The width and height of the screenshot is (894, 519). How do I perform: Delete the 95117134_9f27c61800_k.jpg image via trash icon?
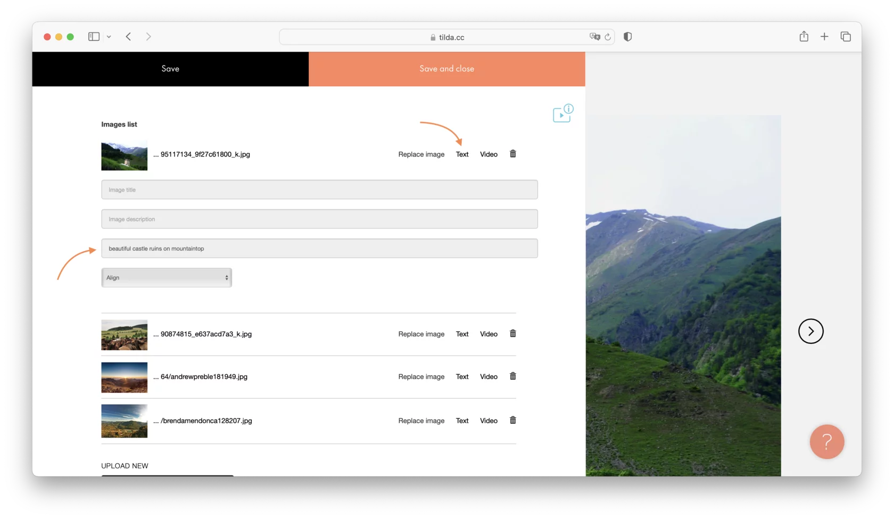512,154
